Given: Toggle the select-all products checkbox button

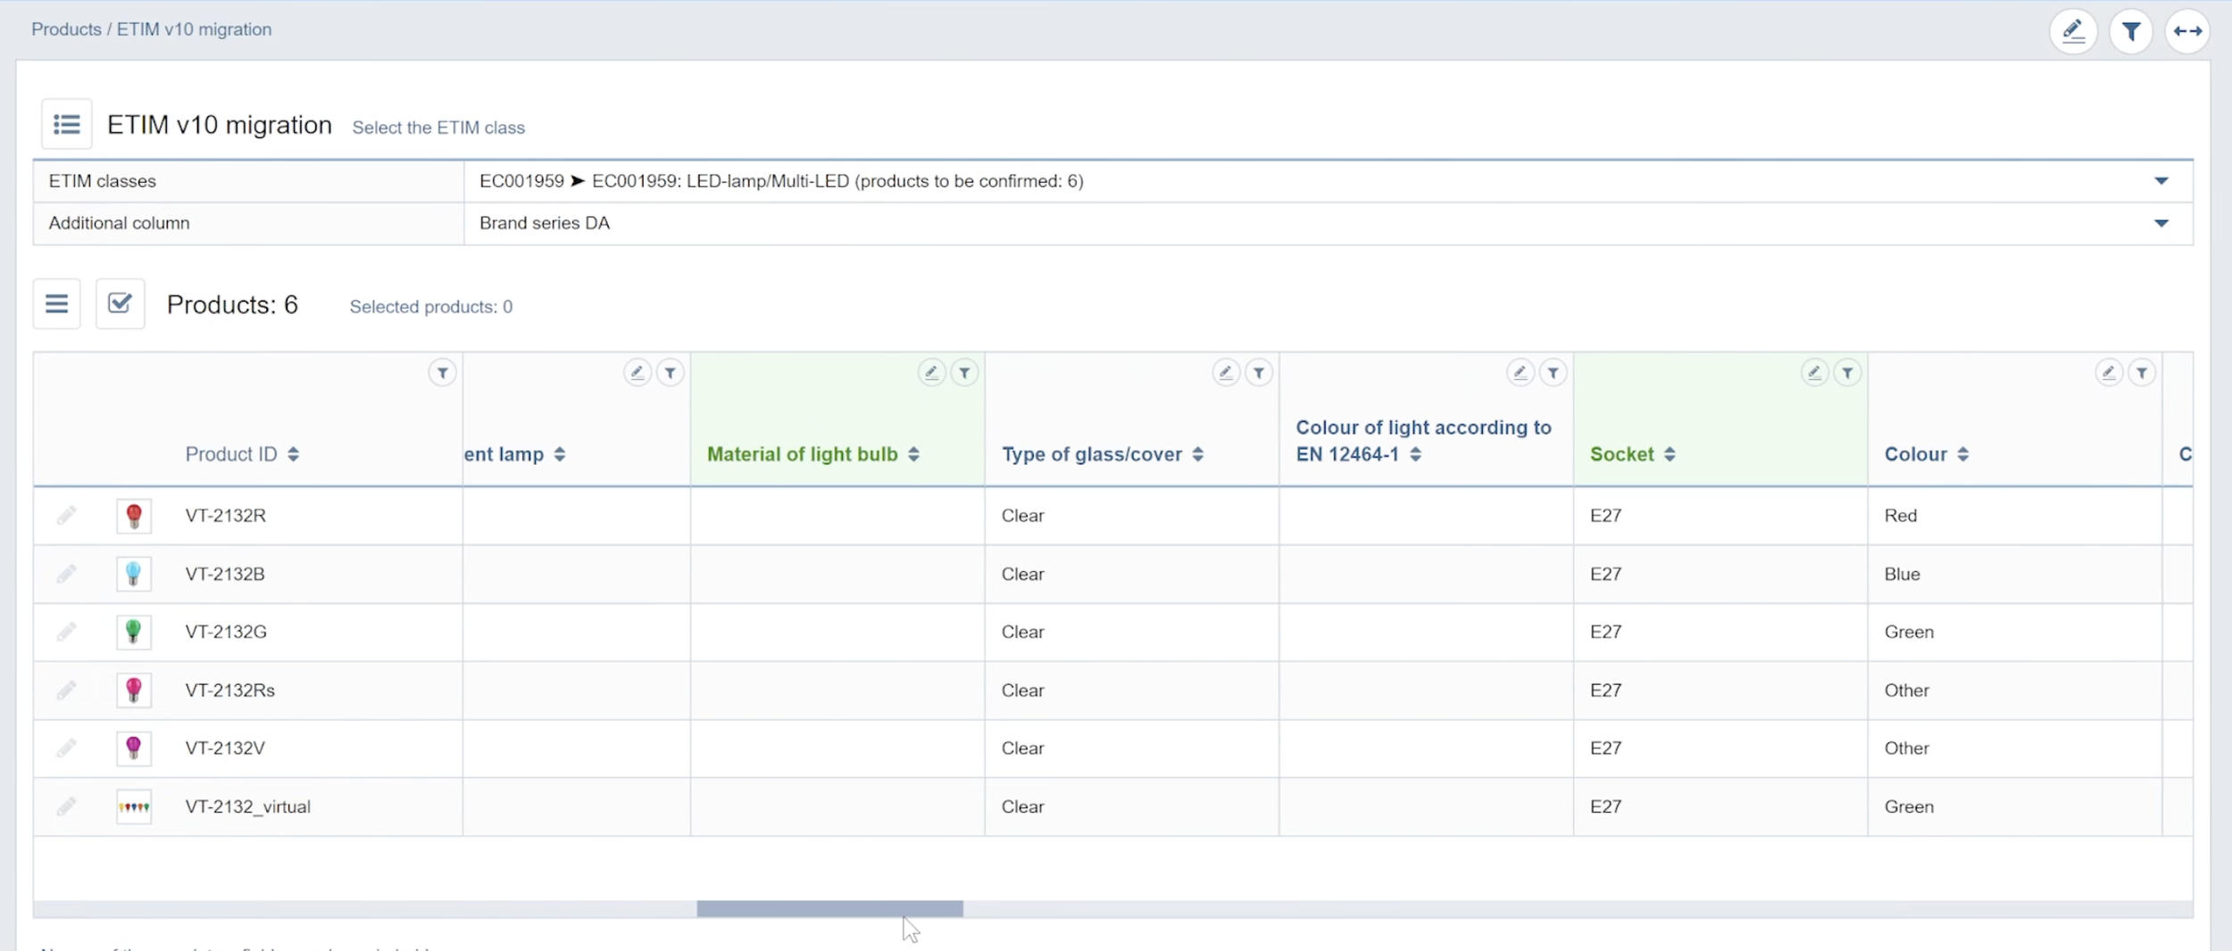Looking at the screenshot, I should point(120,304).
